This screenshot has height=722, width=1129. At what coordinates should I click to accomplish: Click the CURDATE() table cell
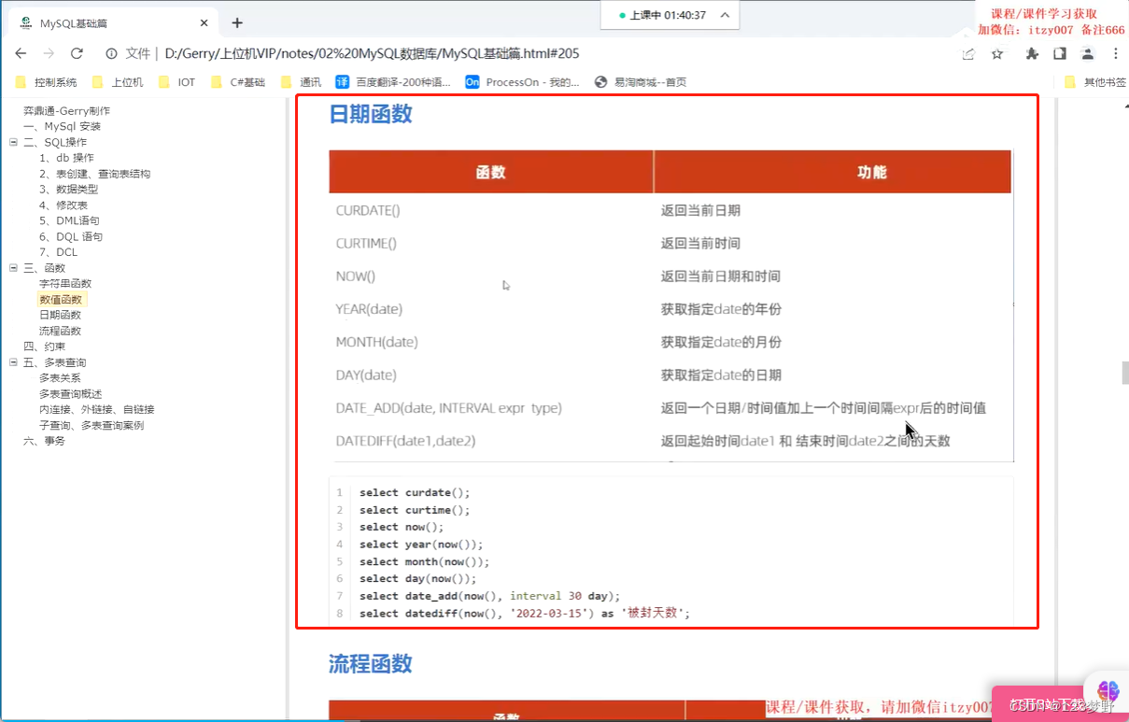[x=368, y=211]
